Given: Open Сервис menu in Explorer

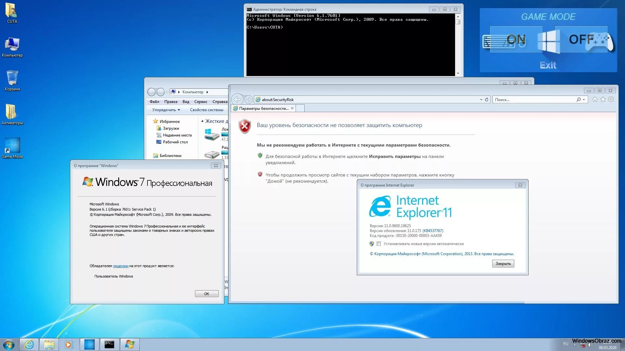Looking at the screenshot, I should coord(201,102).
